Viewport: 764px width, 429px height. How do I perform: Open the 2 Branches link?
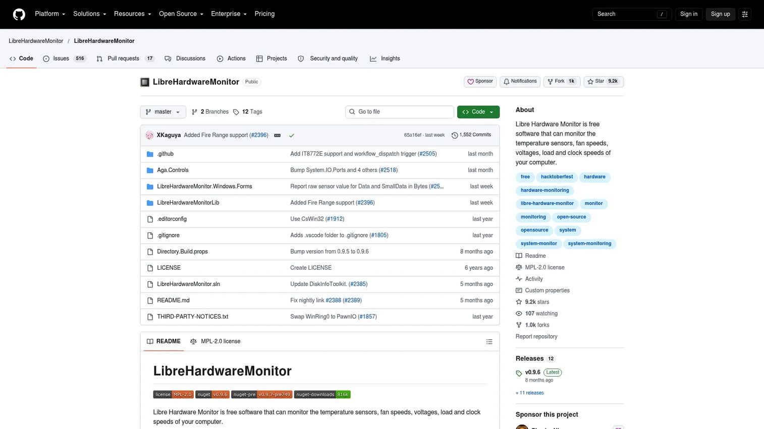(x=210, y=112)
